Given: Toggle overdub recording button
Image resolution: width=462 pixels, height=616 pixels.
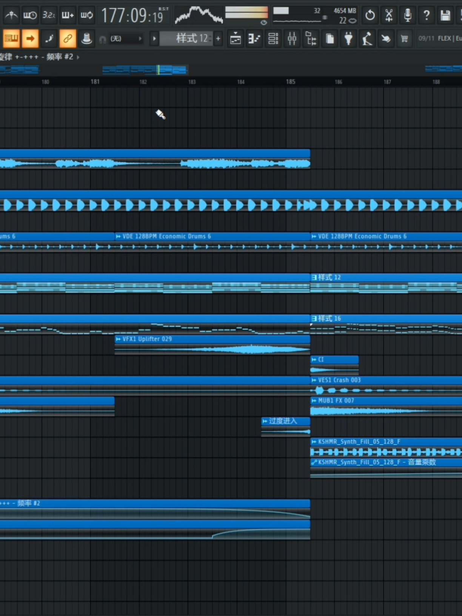Looking at the screenshot, I should click(68, 15).
